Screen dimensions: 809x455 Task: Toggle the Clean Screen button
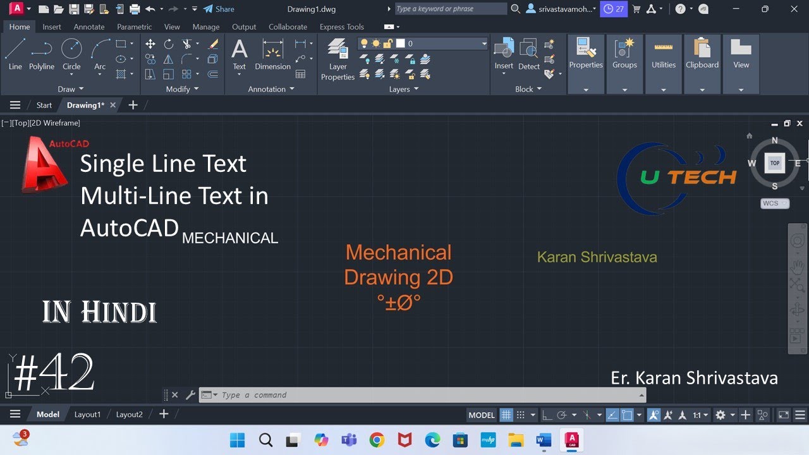pos(783,415)
